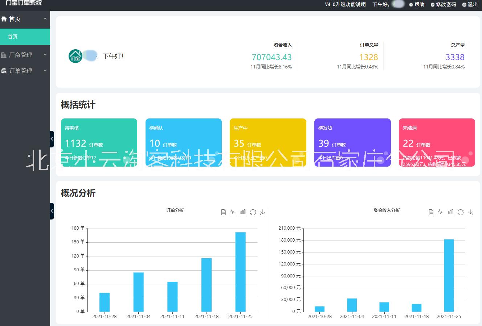Click the 2021-10-28 bar in 订单分析

(105, 302)
